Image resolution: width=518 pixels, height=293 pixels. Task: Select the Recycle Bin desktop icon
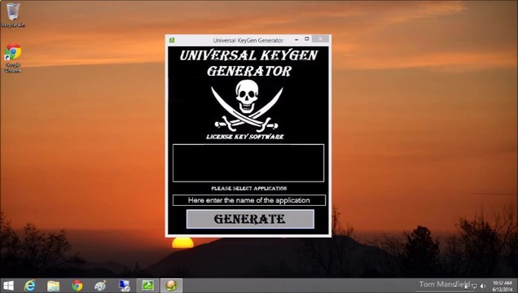pos(13,15)
